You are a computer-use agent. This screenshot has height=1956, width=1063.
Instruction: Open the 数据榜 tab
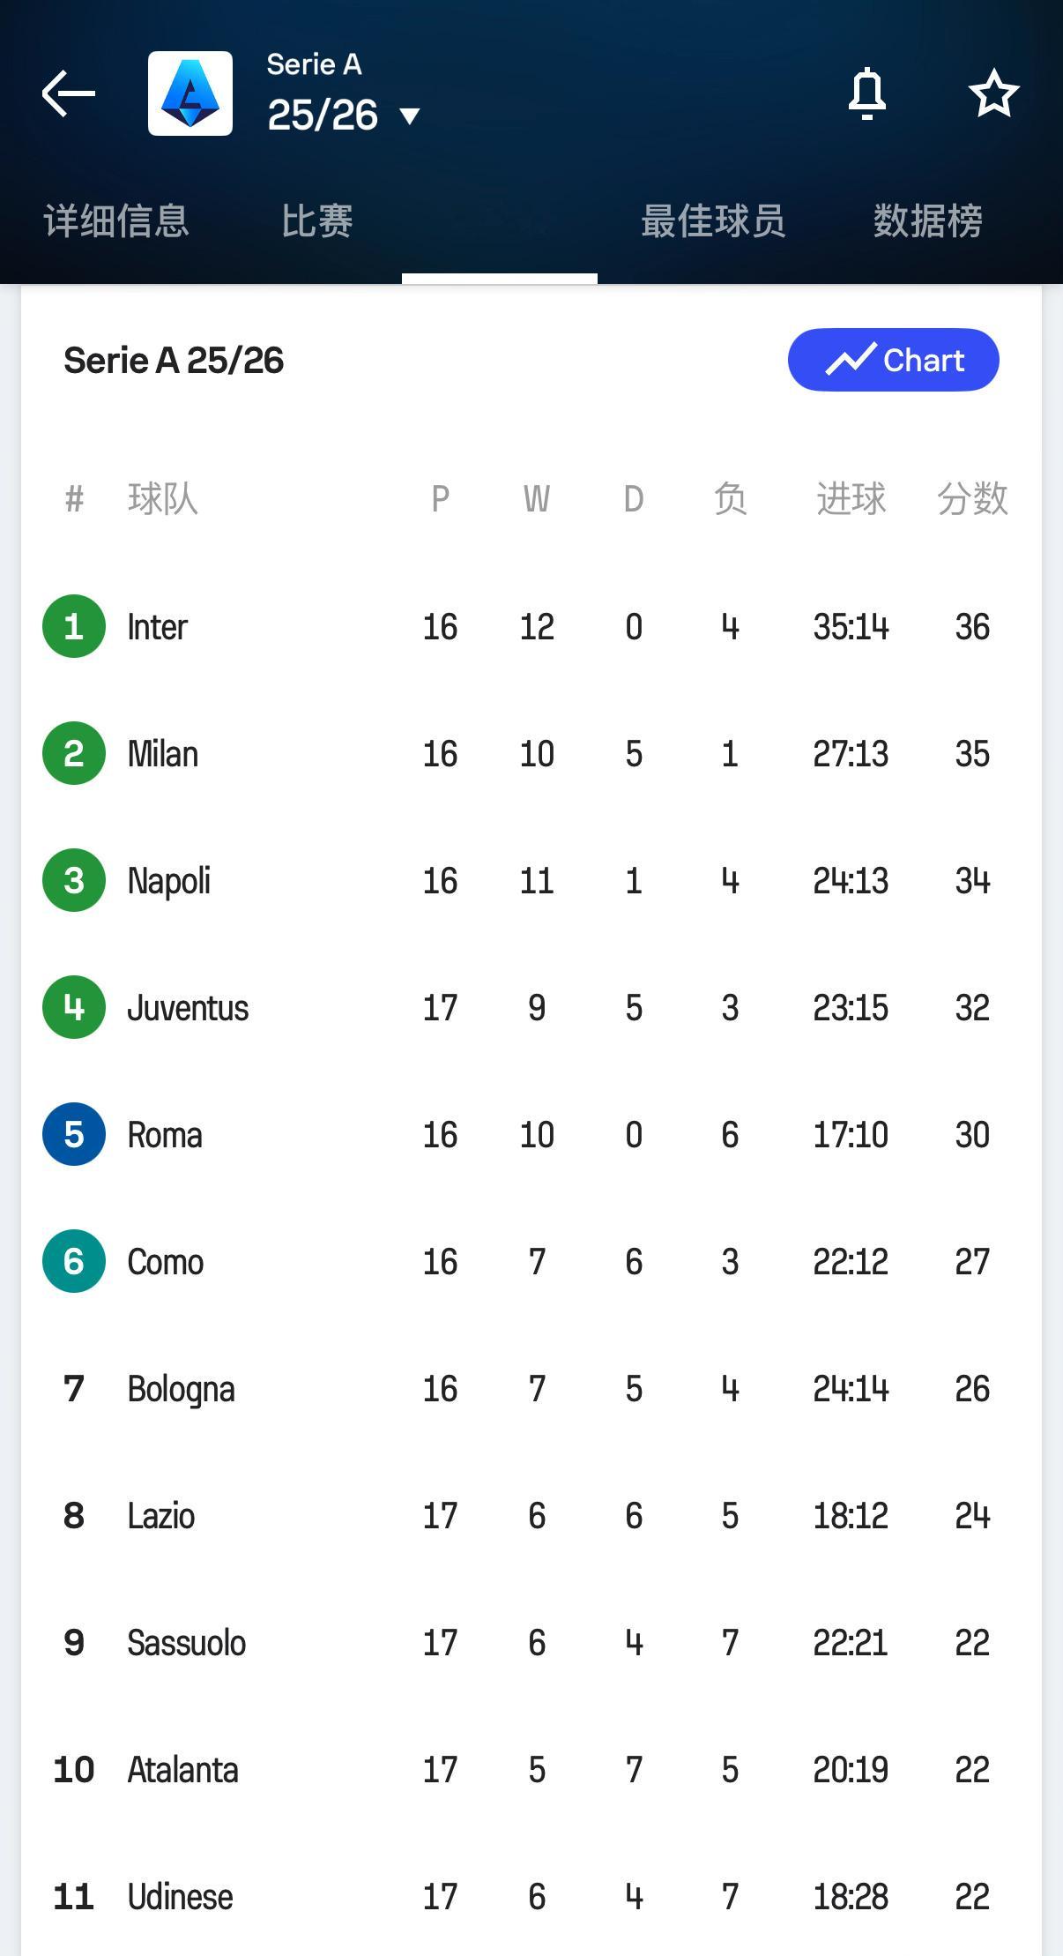(928, 220)
